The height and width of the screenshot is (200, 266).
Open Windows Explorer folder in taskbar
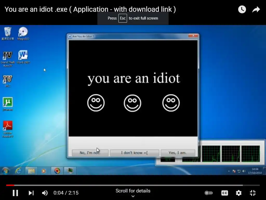31,171
